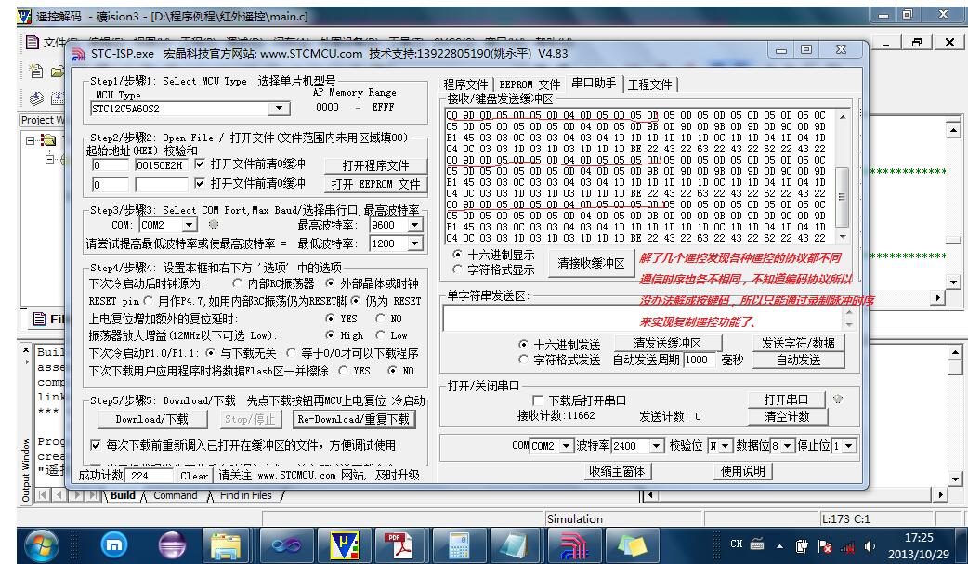Launch Adobe PDF reader taskbar icon
This screenshot has height=564, width=968.
click(x=400, y=544)
